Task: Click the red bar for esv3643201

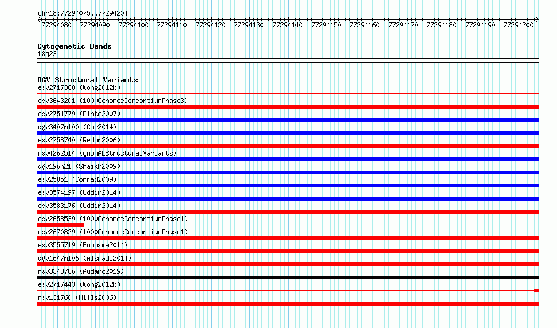Action: pyautogui.click(x=288, y=107)
